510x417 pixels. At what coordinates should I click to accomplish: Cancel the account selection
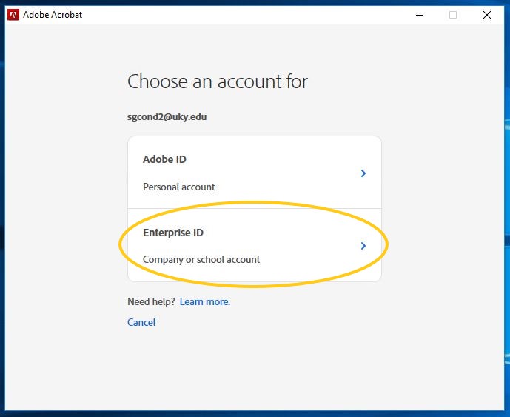point(141,322)
